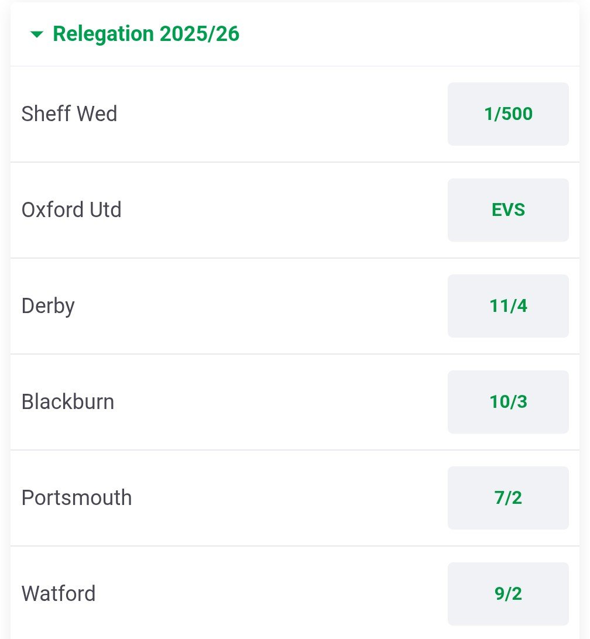This screenshot has width=590, height=639.
Task: Select the 10/3 odds button
Action: [508, 401]
